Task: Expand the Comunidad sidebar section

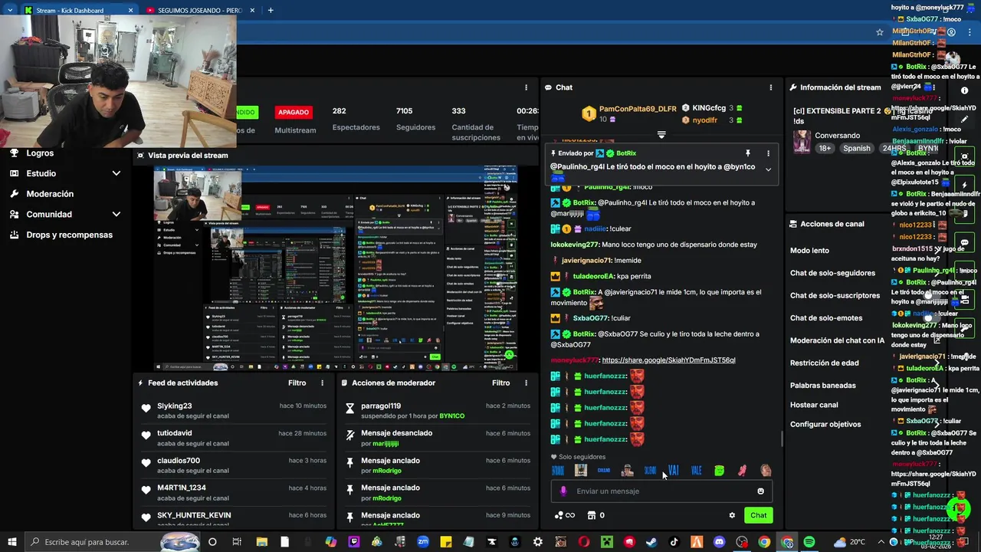Action: click(116, 215)
